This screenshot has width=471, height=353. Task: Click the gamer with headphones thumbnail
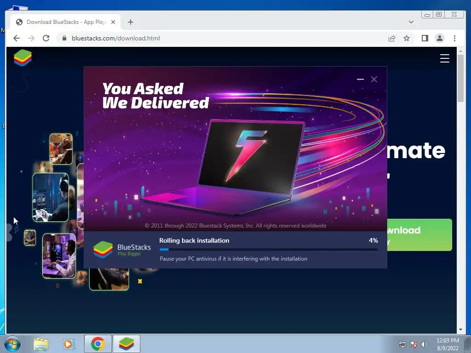[x=51, y=197]
